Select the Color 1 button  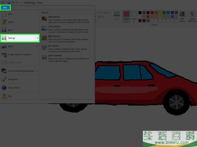click(126, 16)
